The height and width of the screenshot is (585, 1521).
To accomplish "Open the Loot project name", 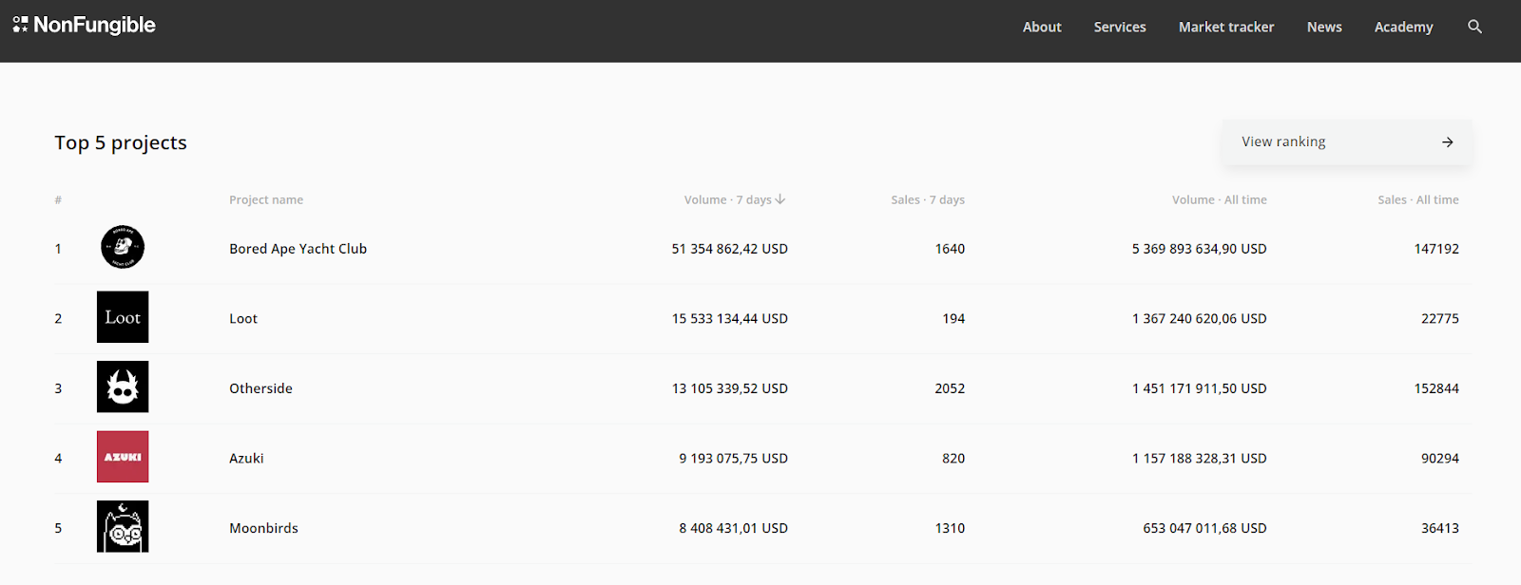I will (243, 318).
